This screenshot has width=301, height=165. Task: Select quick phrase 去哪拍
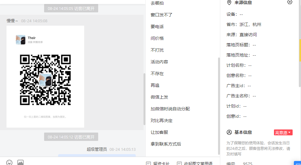(157, 3)
